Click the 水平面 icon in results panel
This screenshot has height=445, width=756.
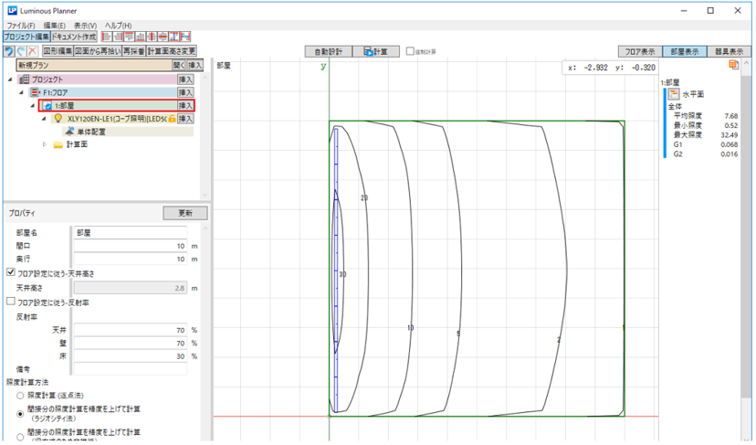674,94
